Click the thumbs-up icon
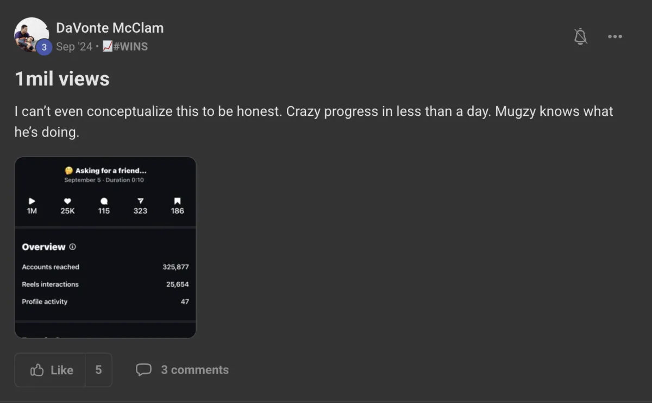Screen dimensions: 652x403 tap(37, 370)
